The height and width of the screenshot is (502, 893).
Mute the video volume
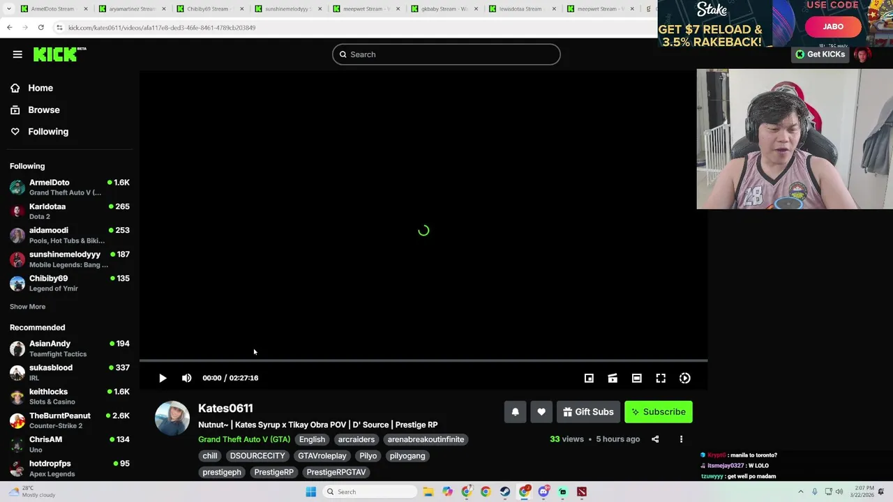tap(186, 378)
